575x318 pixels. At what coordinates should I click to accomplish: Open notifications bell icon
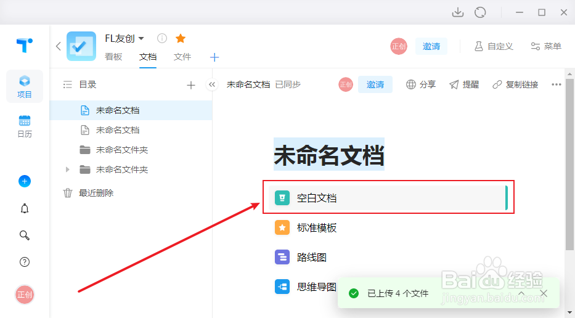[x=25, y=208]
